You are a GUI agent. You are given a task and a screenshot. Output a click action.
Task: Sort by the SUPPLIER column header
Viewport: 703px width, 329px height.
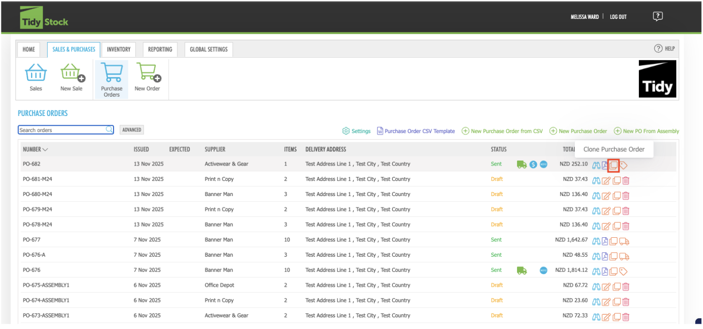pos(215,149)
